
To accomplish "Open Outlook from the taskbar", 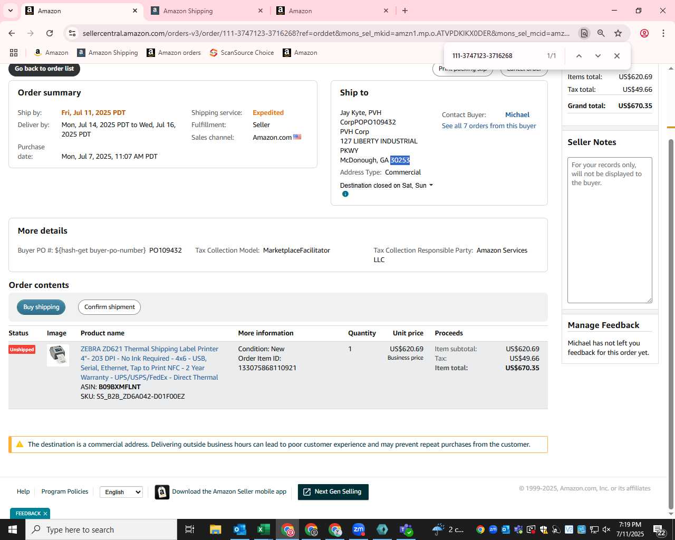I will point(240,529).
